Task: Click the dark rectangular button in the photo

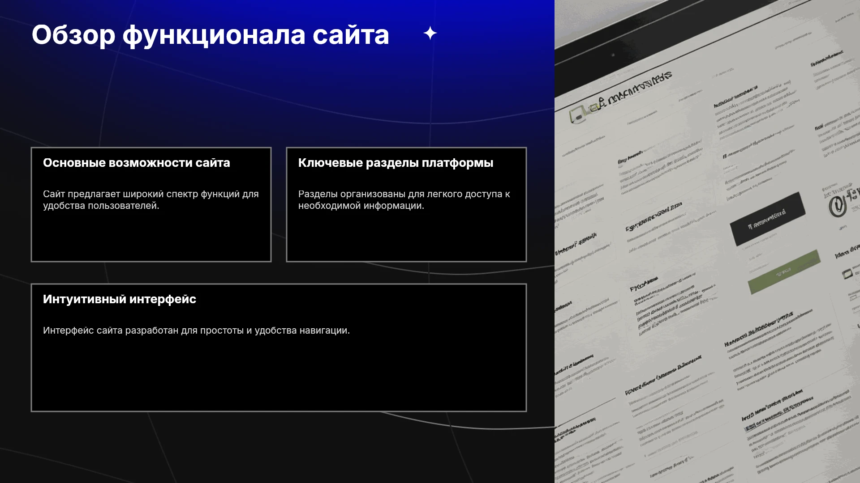Action: pyautogui.click(x=767, y=219)
